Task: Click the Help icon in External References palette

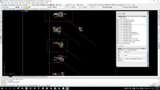Action: 124,13
